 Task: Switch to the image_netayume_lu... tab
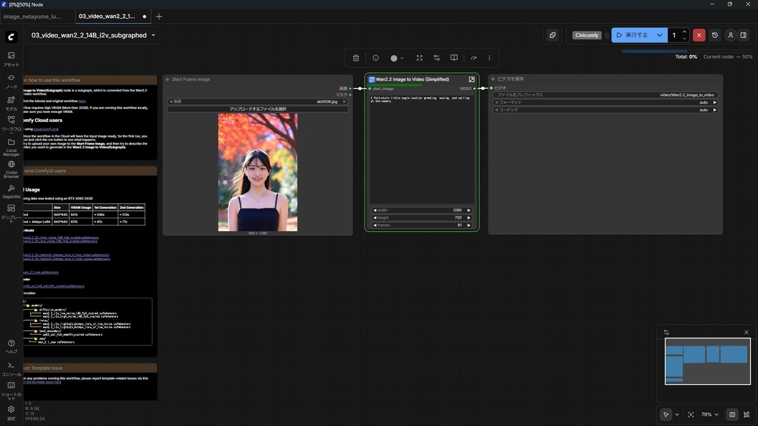point(33,16)
